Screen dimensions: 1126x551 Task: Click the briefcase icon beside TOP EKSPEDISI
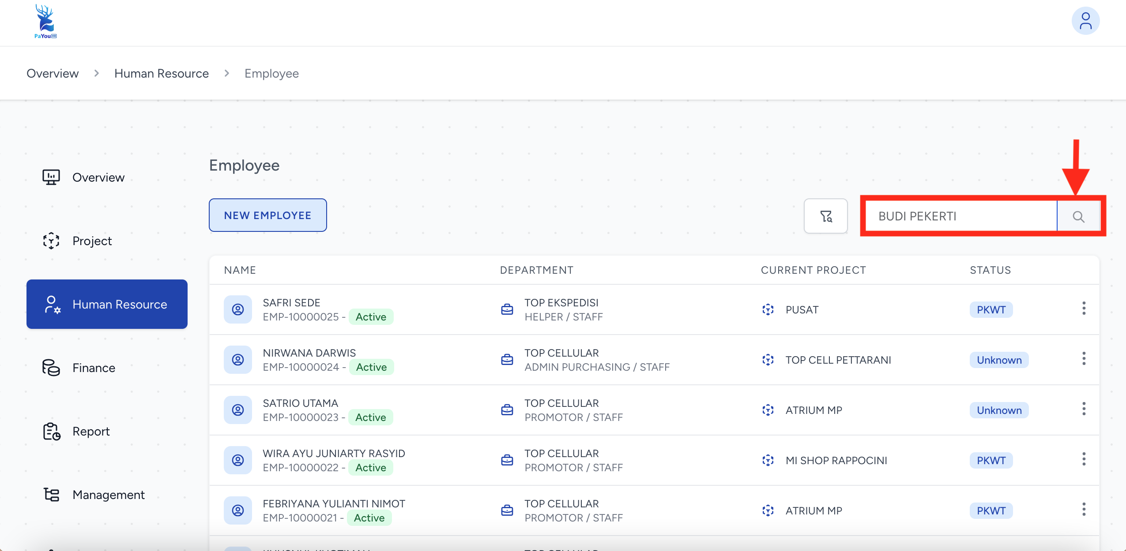coord(507,309)
